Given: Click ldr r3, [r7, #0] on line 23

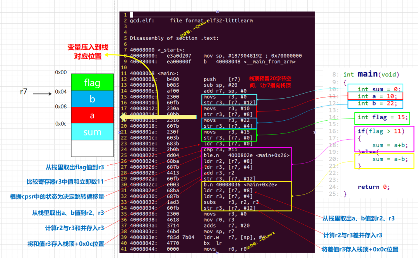Looking at the screenshot, I should 228,144.
